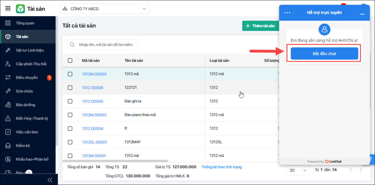The width and height of the screenshot is (375, 185).
Task: Open Kiểm kê inventory sidebar icon
Action: coord(8,146)
